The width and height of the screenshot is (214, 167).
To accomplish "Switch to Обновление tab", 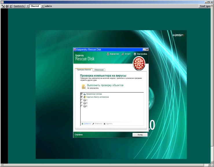I will (x=99, y=70).
